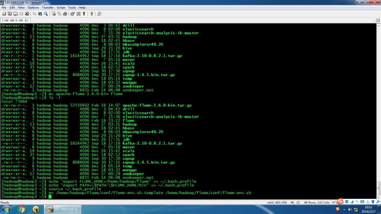Toggle punctuation mode on Sogou IME bar
The width and height of the screenshot is (381, 214).
(357, 202)
